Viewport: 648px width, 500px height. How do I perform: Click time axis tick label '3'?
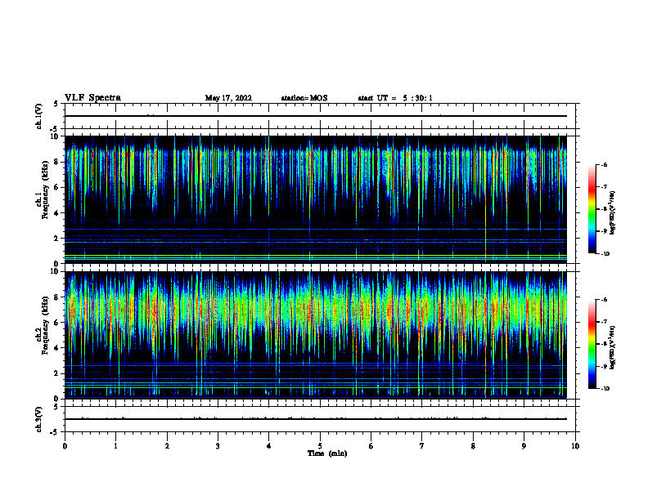(x=218, y=446)
